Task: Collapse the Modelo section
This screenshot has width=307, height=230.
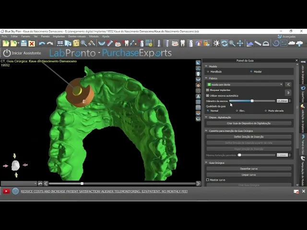Action: (206, 66)
